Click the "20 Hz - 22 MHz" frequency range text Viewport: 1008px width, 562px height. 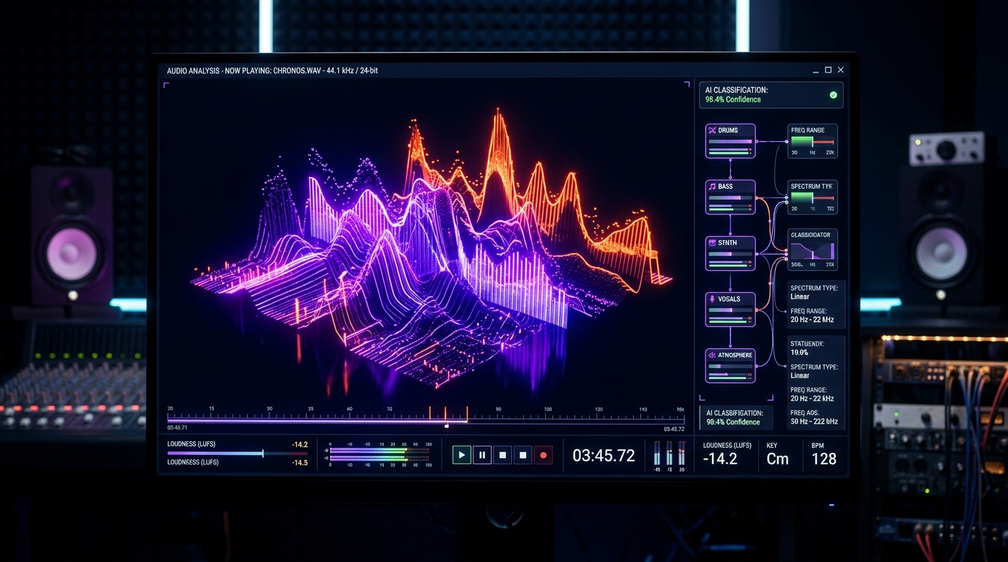pos(812,320)
